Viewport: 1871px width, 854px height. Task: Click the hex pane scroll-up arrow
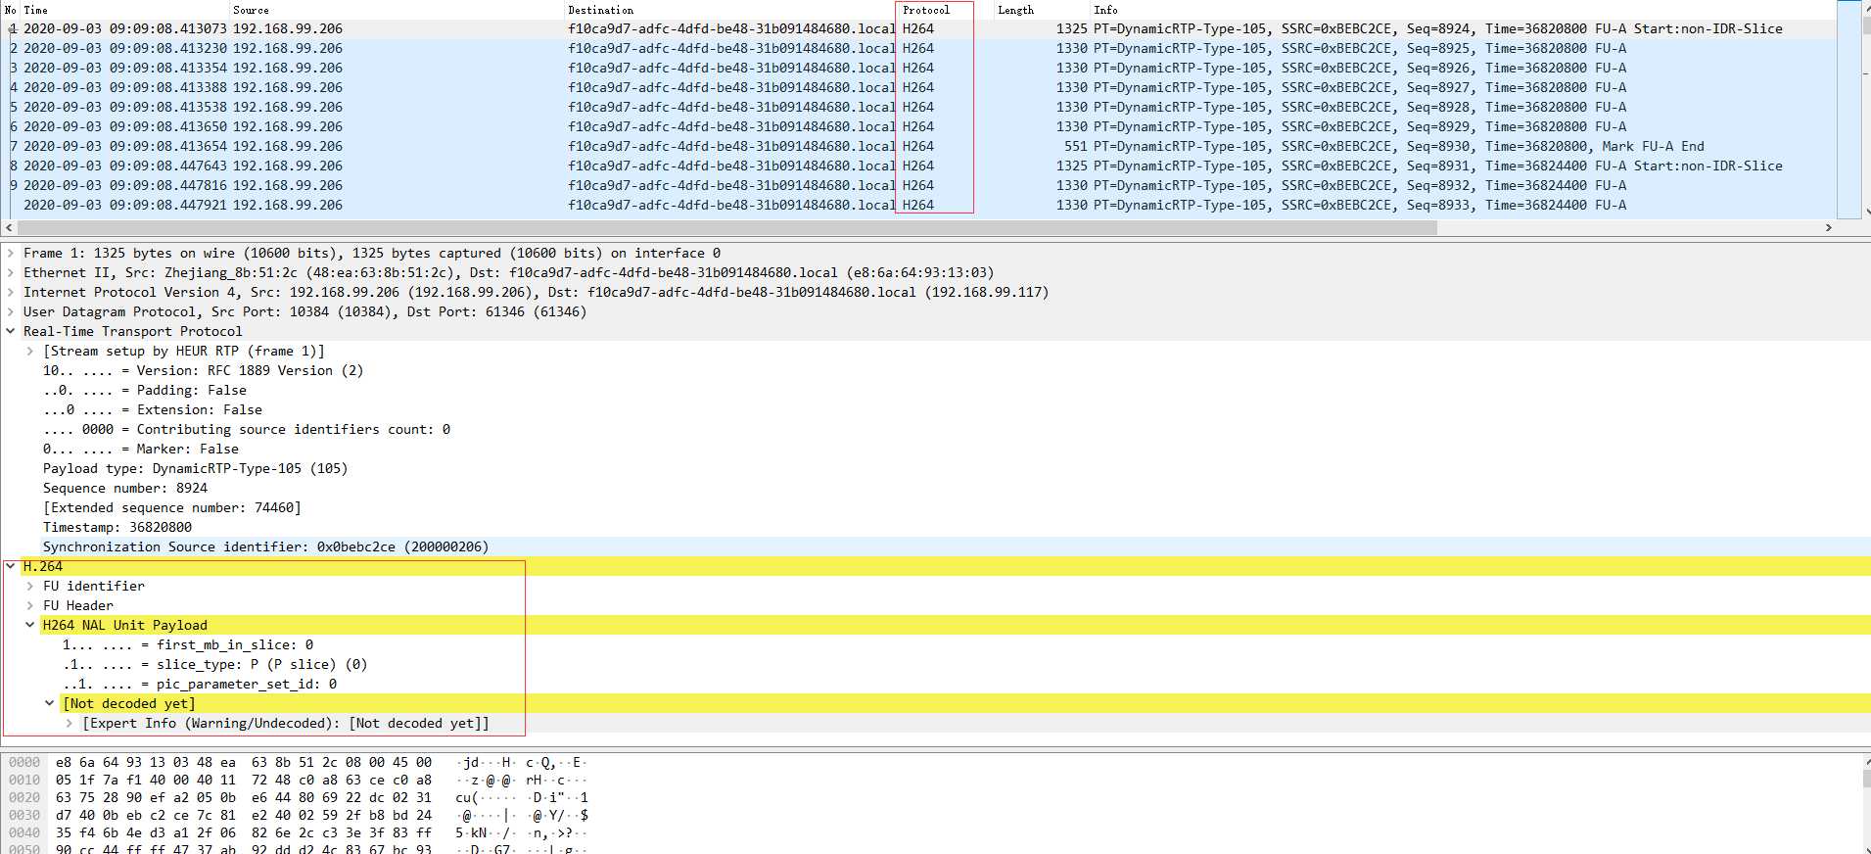click(x=1866, y=761)
